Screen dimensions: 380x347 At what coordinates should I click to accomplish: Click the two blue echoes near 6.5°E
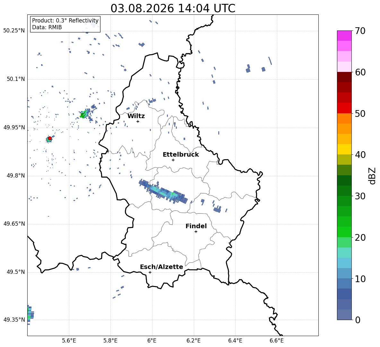pos(256,68)
